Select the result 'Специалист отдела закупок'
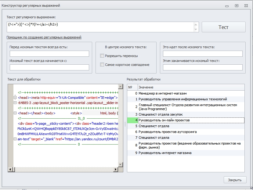Image resolution: width=253 pixels, height=190 pixels. tap(186, 114)
